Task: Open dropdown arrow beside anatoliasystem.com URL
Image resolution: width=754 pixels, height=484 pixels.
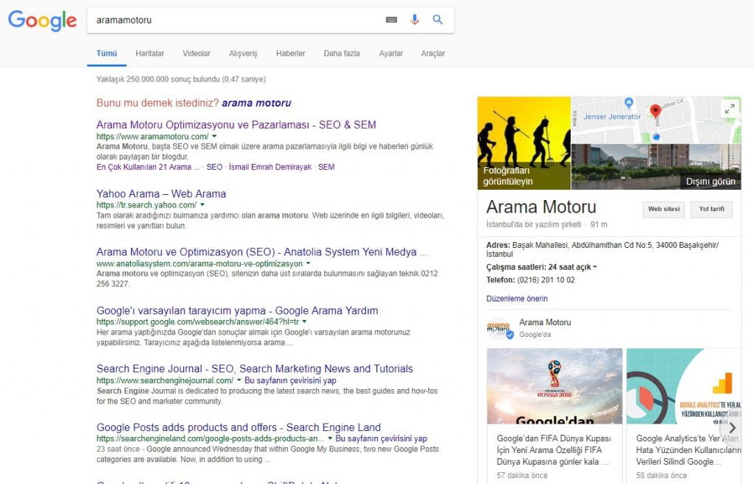Action: (x=309, y=263)
